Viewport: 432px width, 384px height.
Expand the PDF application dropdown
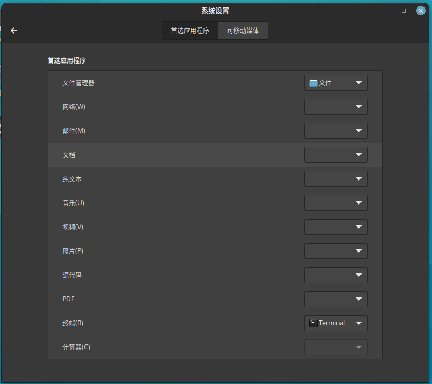[336, 299]
